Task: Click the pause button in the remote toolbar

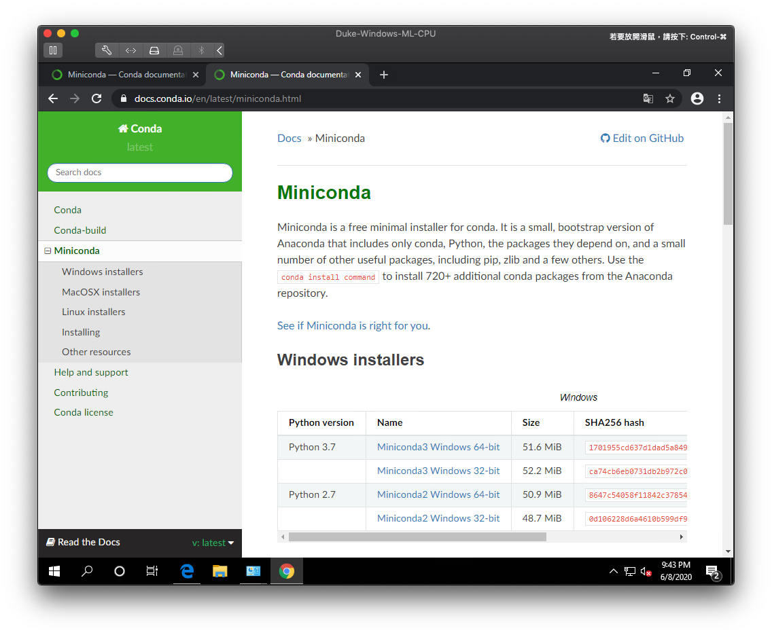Action: [52, 50]
